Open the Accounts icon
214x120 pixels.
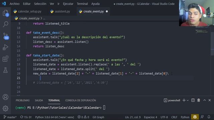pos(5,97)
